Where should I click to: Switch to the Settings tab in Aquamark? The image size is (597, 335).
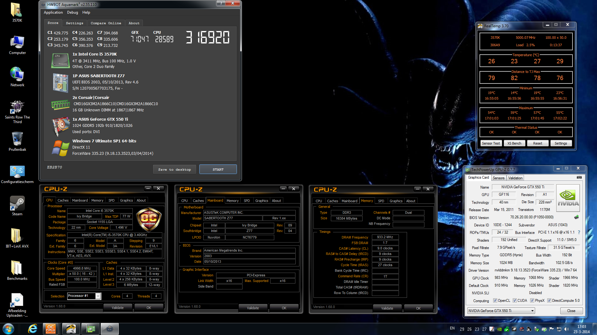(75, 23)
